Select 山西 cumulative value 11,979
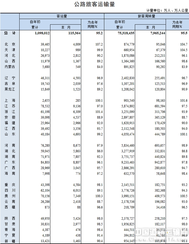This screenshot has width=189, height=244. [45, 61]
